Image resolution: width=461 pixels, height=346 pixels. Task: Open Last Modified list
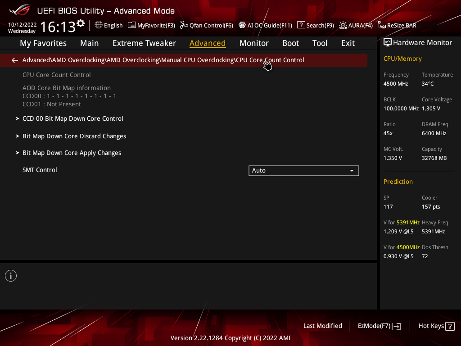(x=322, y=326)
